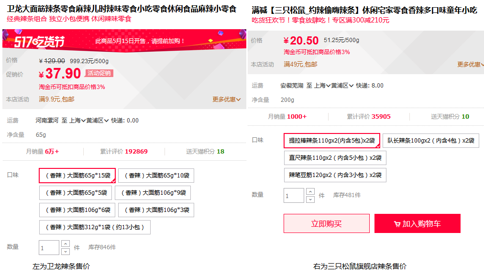Select flavor (香辣)大面筋65g*10袋
Viewport: 484px width, 277px height.
coord(156,176)
